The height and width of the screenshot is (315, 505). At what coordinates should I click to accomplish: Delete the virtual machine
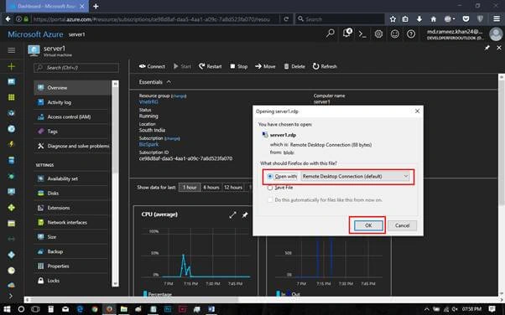[294, 66]
